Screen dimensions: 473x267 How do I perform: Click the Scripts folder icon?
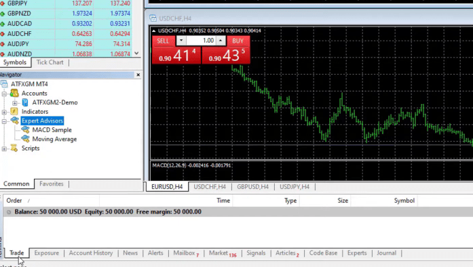(x=14, y=148)
